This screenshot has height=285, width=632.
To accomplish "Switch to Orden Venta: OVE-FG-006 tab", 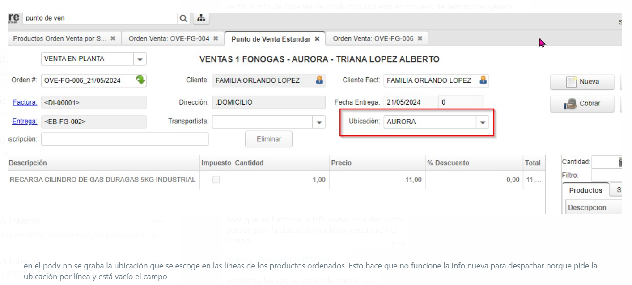I will coord(373,38).
